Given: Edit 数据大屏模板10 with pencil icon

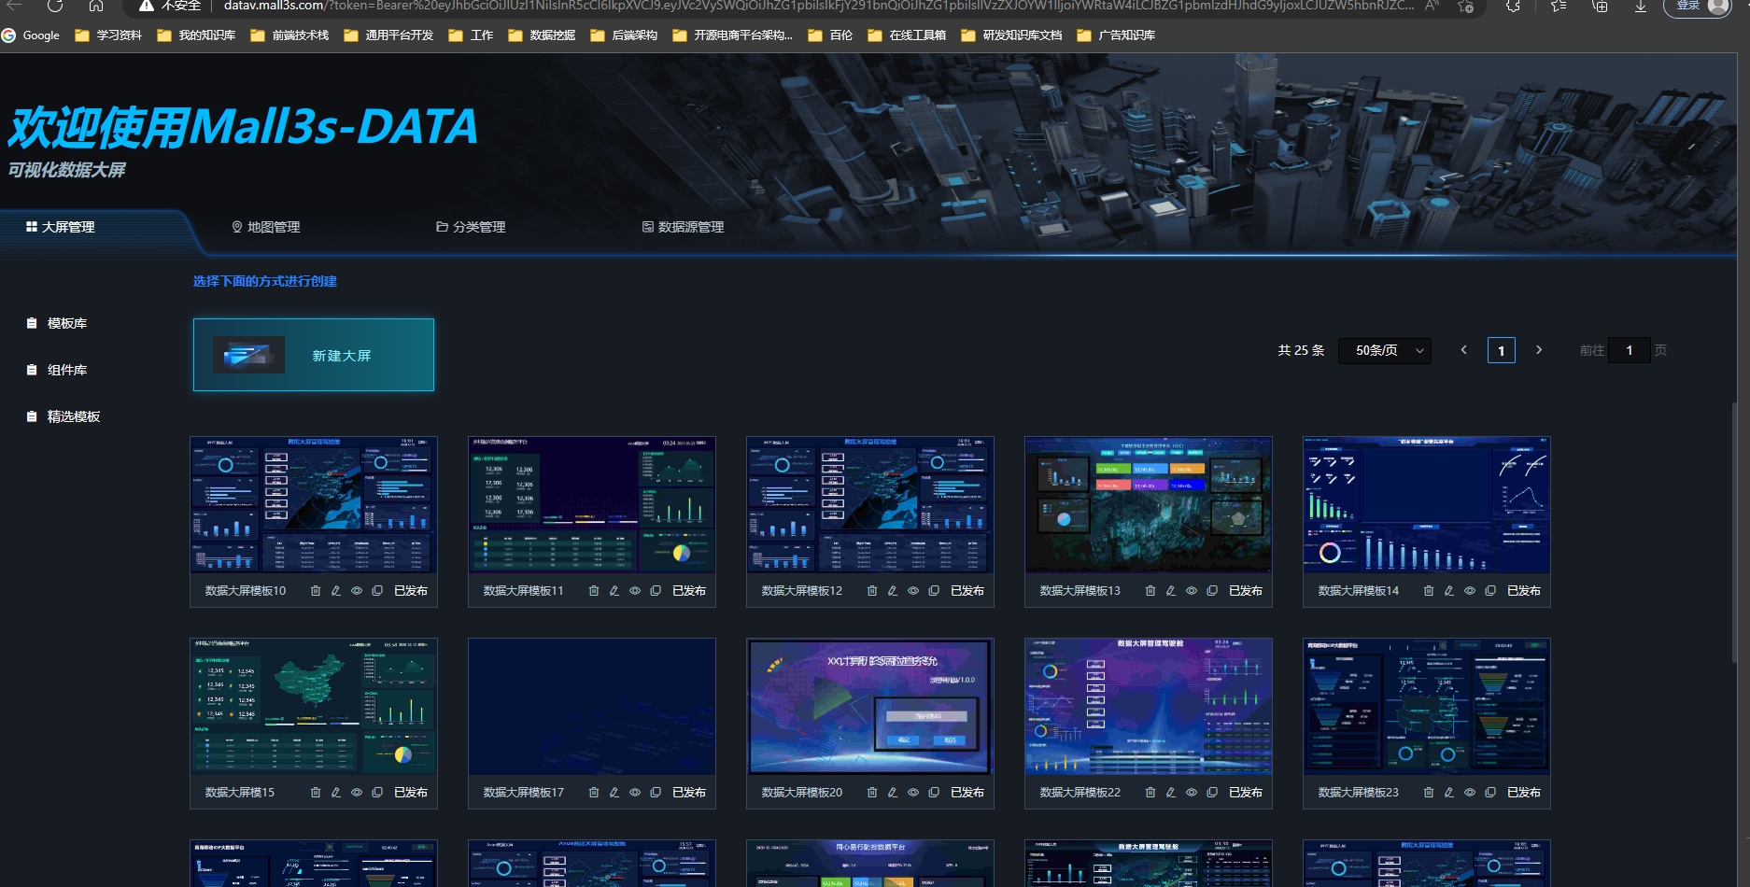Looking at the screenshot, I should click(x=336, y=591).
